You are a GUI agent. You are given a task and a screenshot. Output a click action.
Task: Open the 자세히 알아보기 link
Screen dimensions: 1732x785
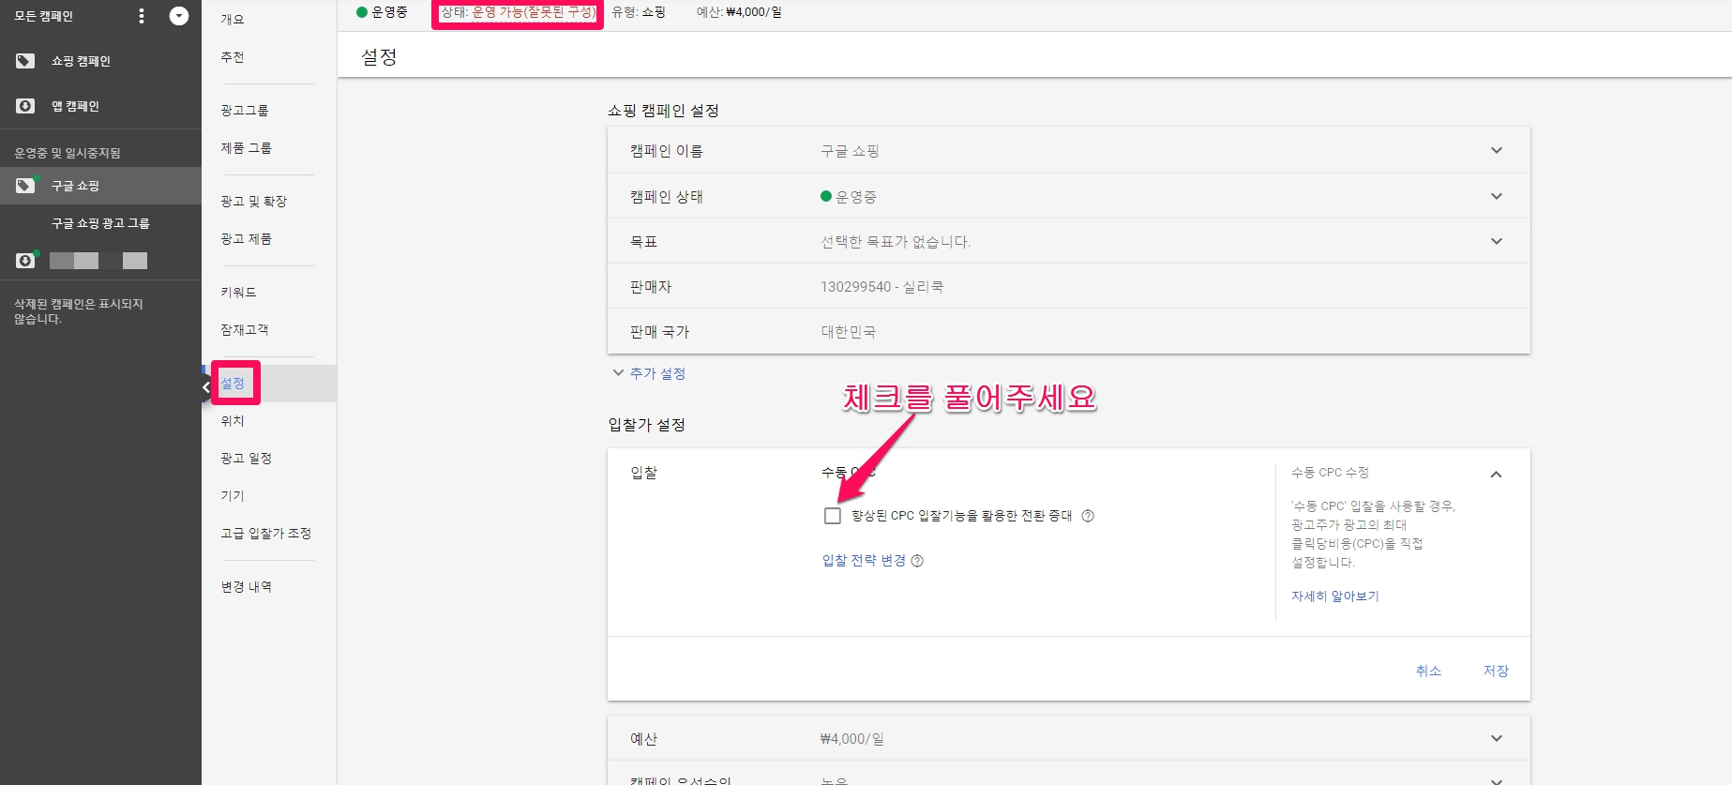pos(1334,596)
